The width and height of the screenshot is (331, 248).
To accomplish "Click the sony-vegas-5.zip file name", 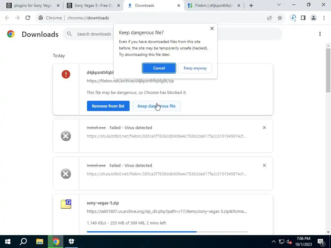I will coord(103,203).
